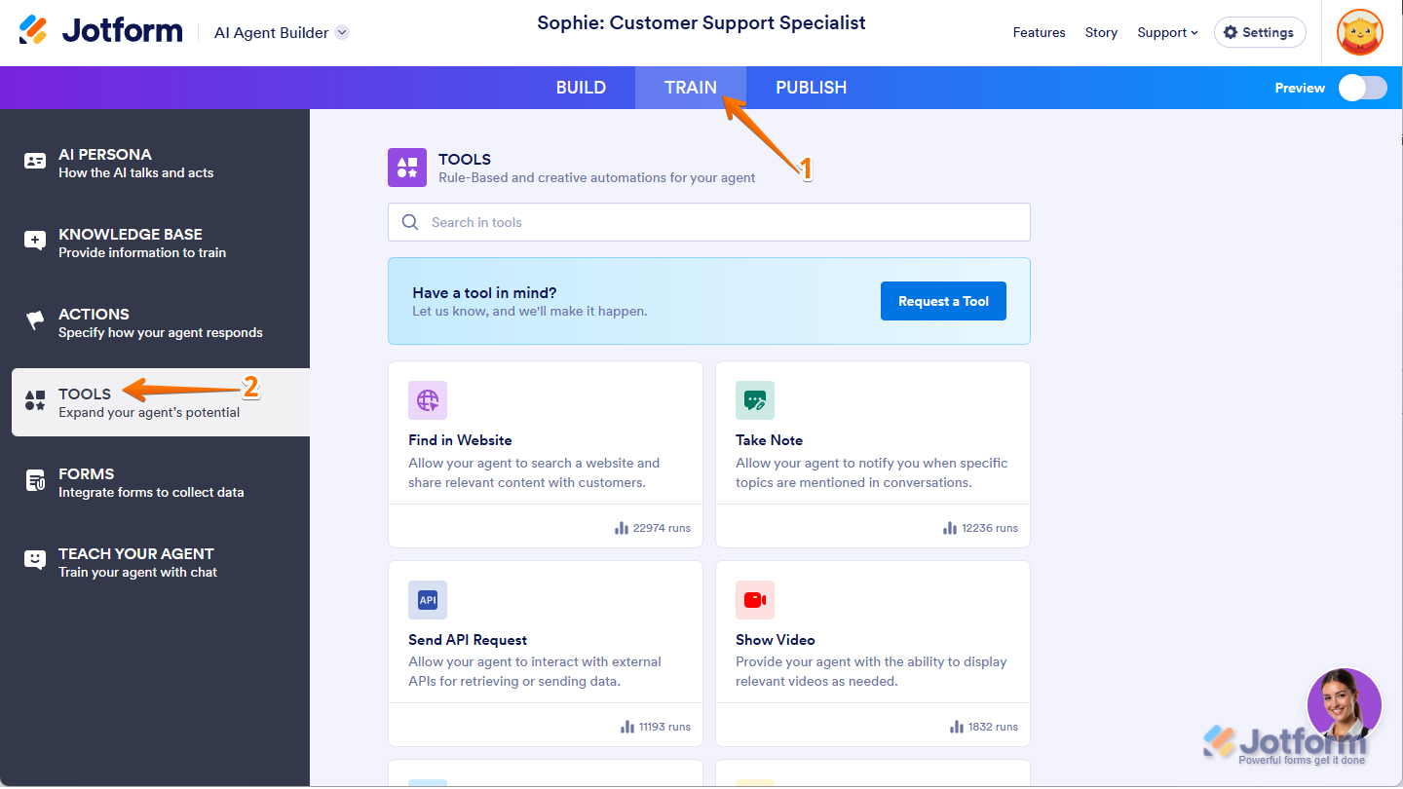Click the Search in tools field
This screenshot has width=1403, height=789.
coord(708,222)
